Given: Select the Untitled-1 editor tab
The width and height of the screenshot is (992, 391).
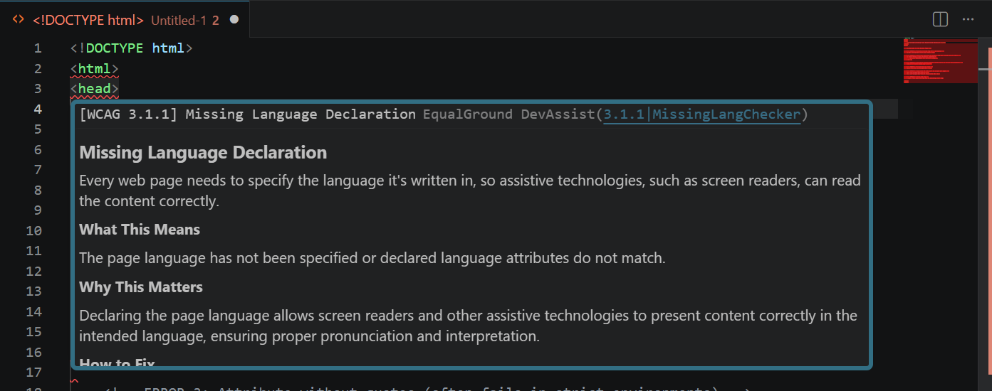Looking at the screenshot, I should tap(125, 20).
